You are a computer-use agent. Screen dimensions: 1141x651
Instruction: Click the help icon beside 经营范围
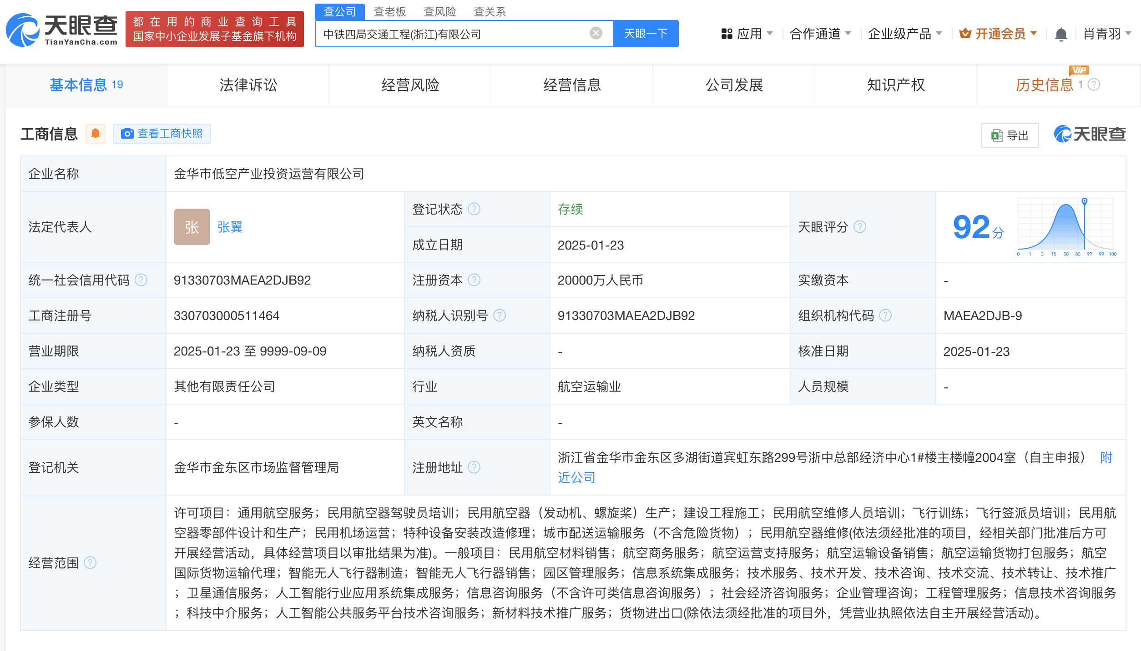[91, 563]
